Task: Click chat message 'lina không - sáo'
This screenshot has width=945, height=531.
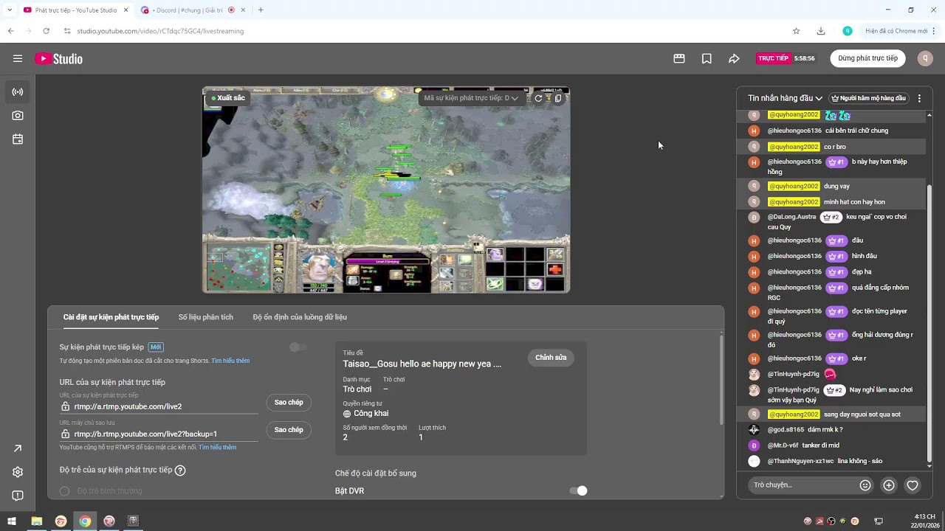Action: point(859,462)
